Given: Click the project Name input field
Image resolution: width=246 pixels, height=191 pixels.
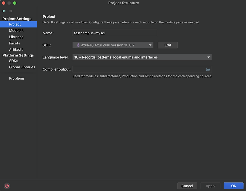Looking at the screenshot, I should [114, 33].
